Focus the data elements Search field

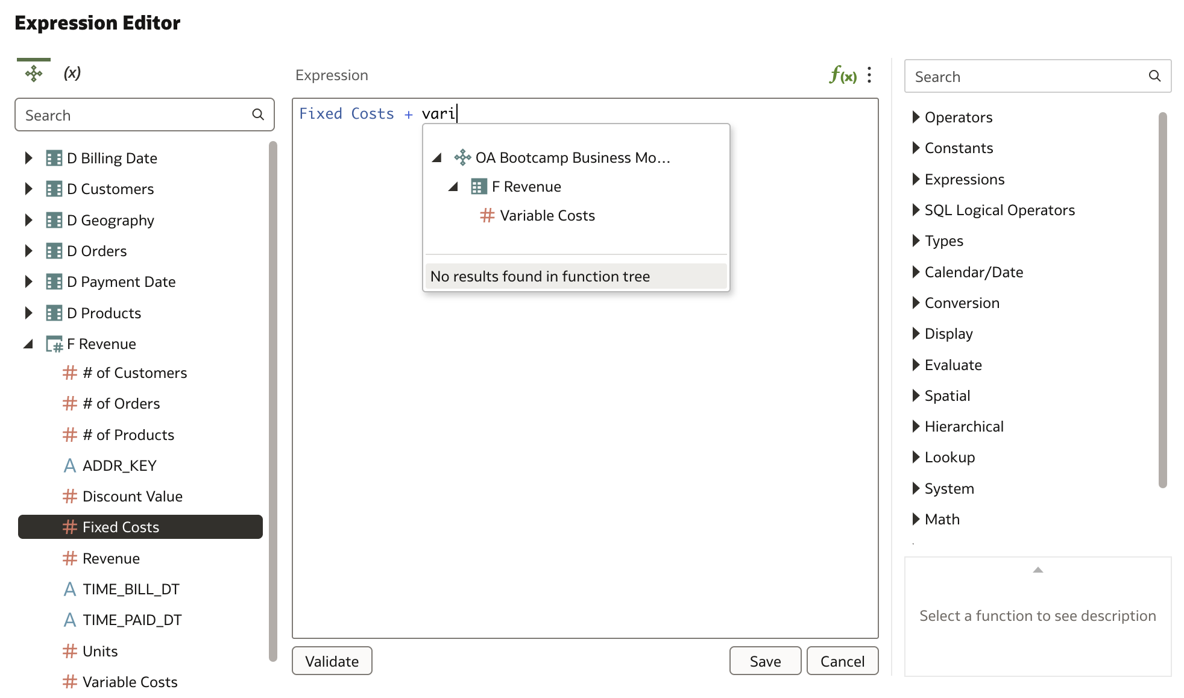click(145, 115)
